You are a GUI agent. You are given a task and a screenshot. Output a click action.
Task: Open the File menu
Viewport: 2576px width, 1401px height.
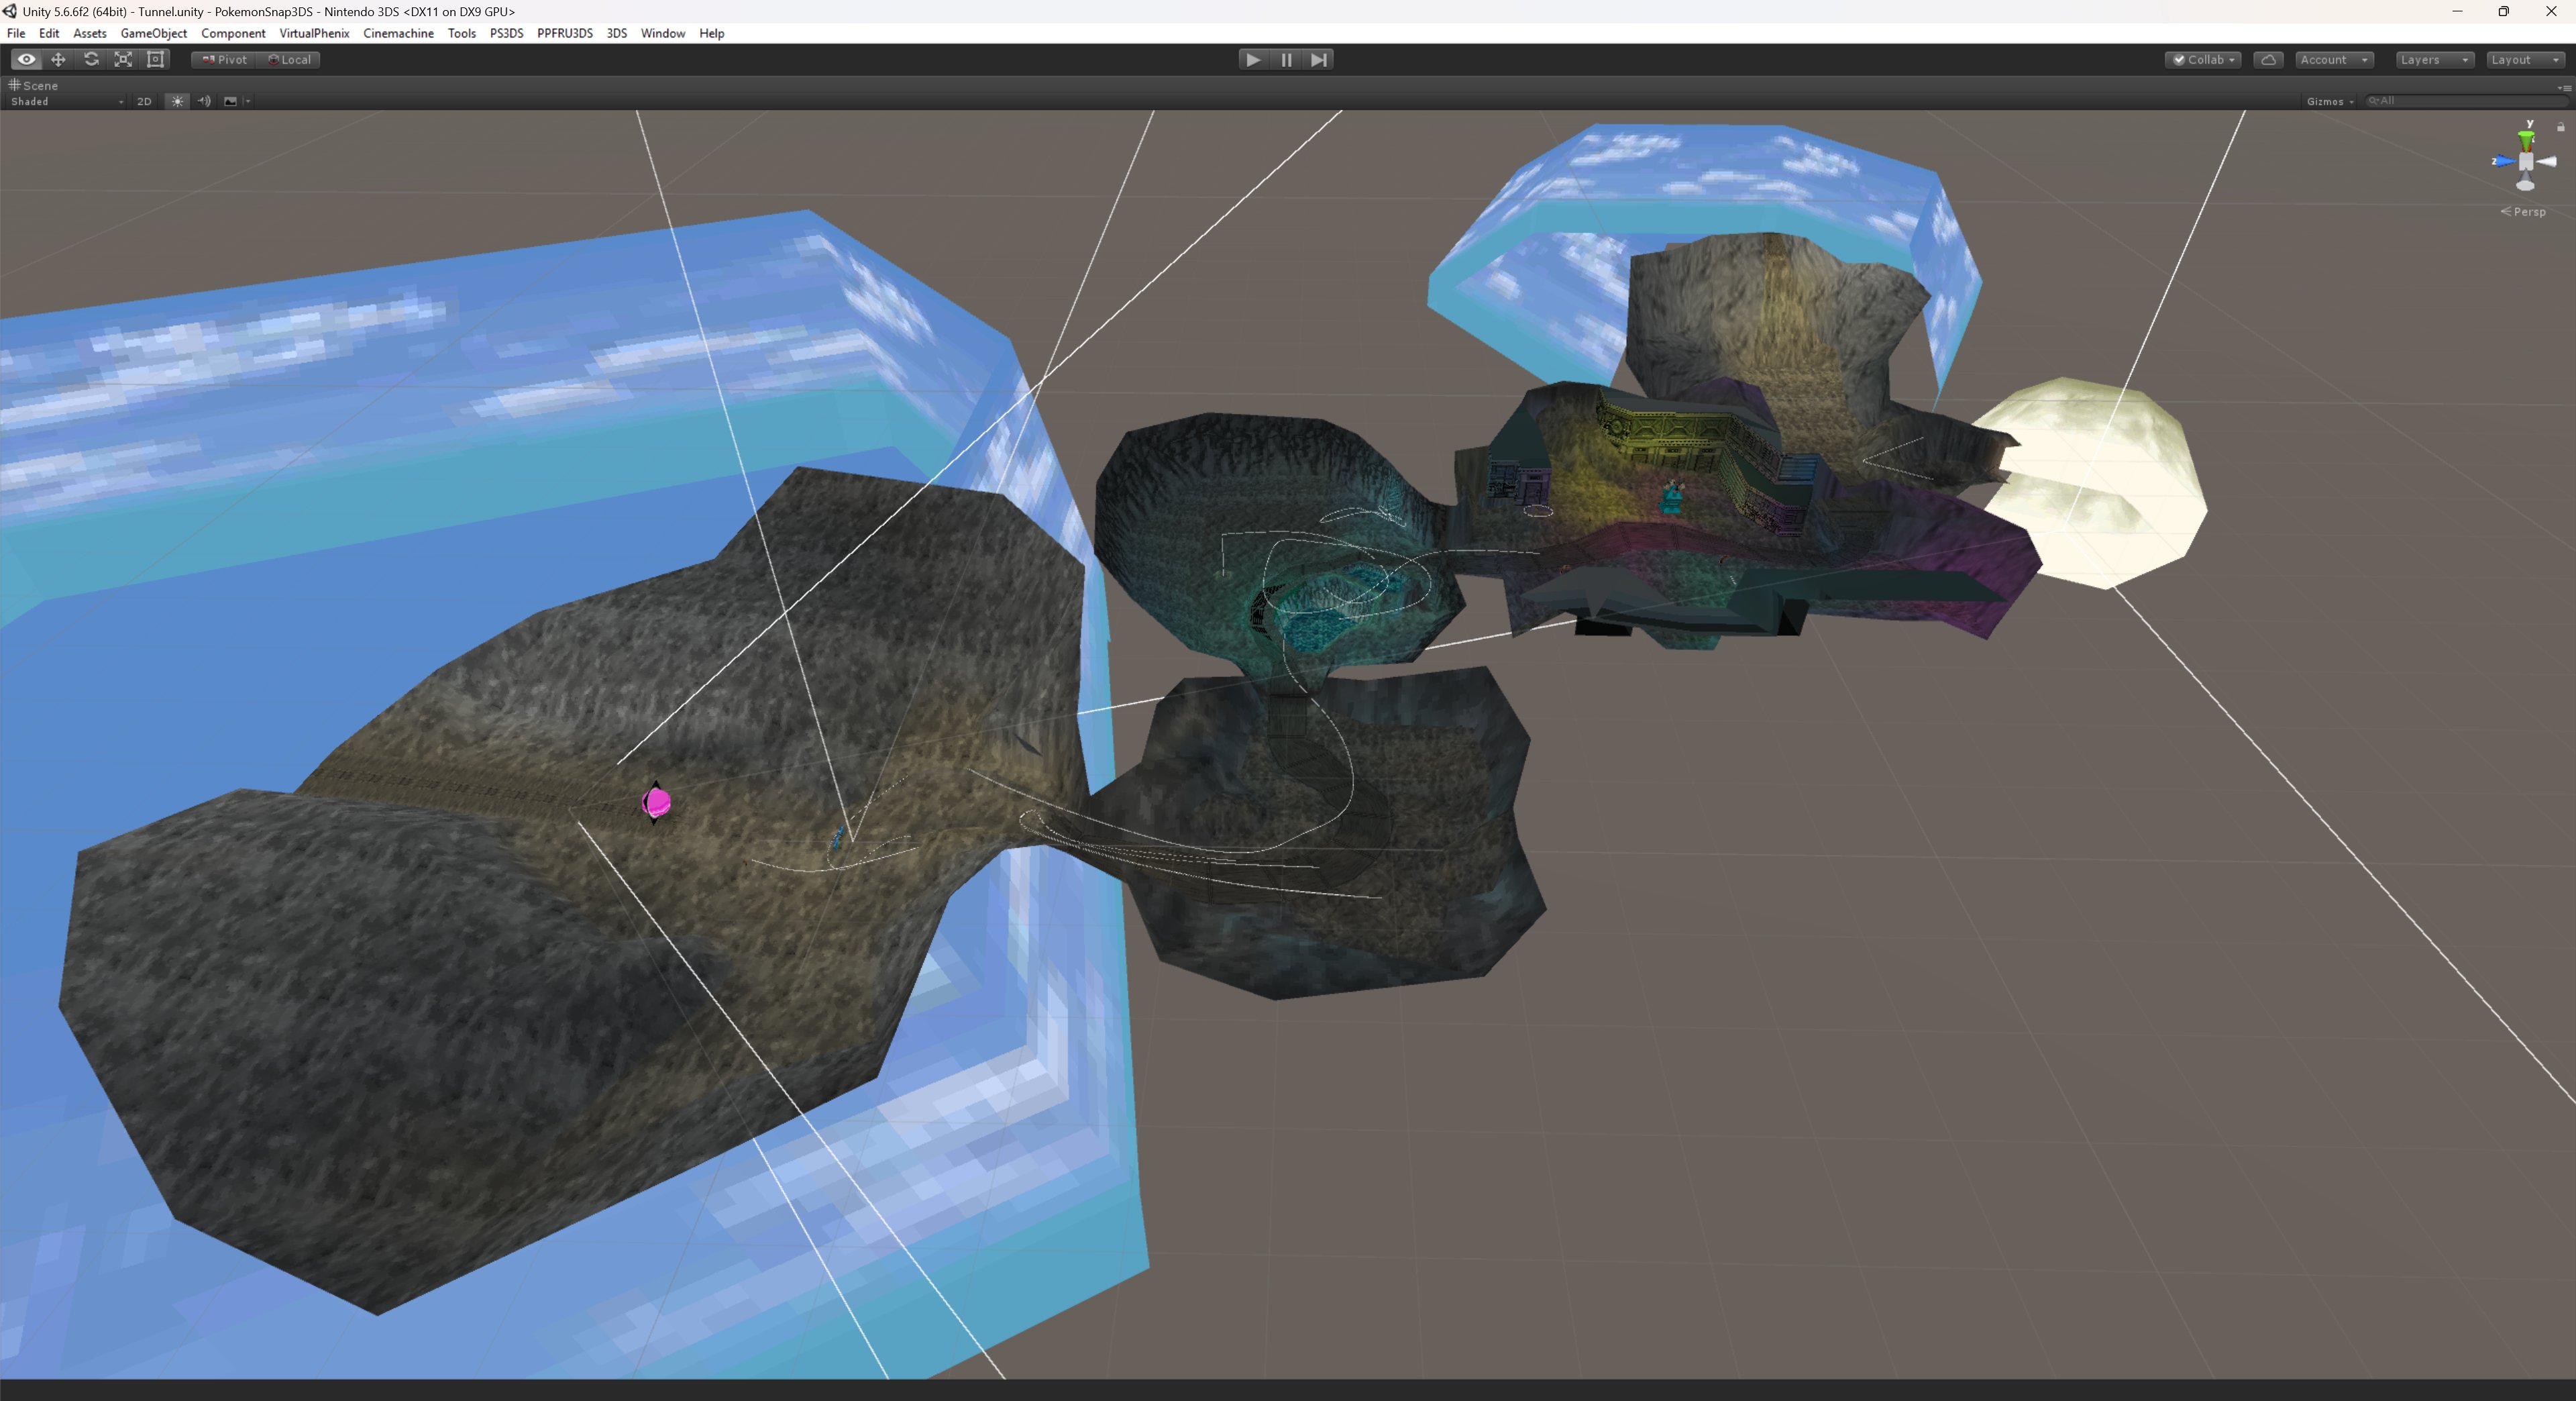click(x=16, y=33)
